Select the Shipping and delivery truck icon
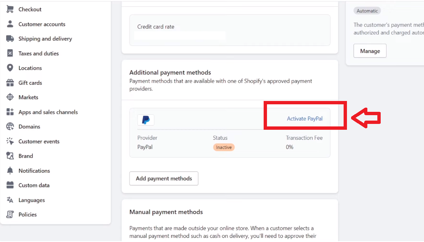The image size is (424, 242). click(10, 38)
